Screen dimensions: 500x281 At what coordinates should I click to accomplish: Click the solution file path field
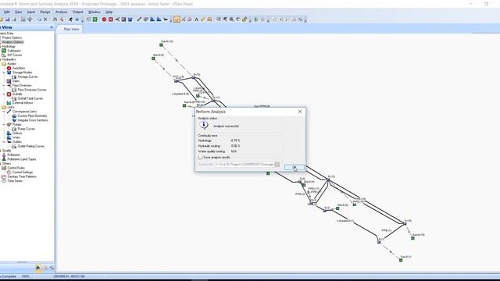point(244,165)
